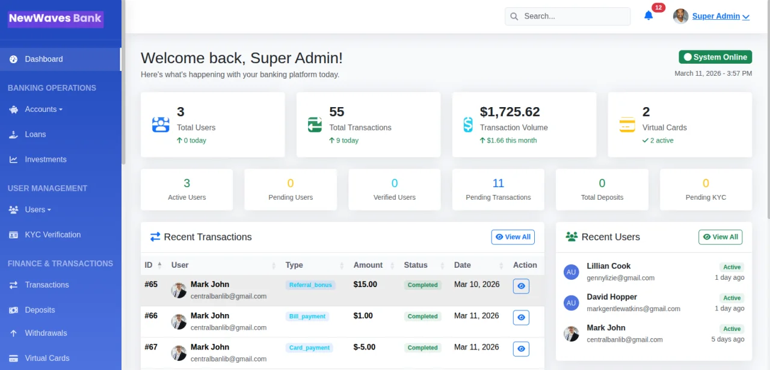Focus the Search input field
Screen dimensions: 770x370
point(567,16)
